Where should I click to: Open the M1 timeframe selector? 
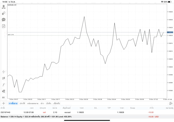4,97
